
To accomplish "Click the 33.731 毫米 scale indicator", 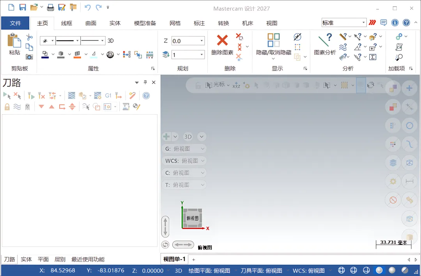I will click(394, 244).
